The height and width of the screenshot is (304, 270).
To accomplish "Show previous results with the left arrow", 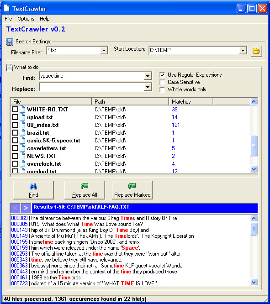I will pyautogui.click(x=16, y=208).
